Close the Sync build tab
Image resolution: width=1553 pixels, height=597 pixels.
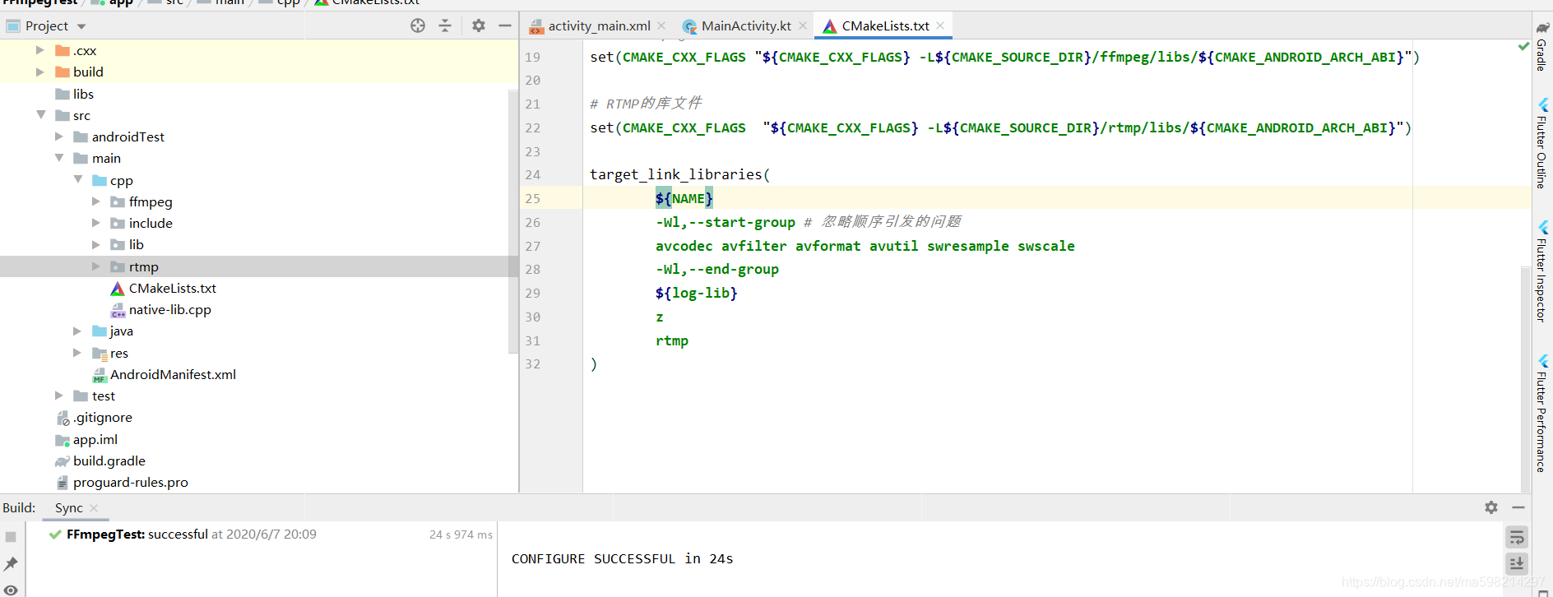point(94,508)
